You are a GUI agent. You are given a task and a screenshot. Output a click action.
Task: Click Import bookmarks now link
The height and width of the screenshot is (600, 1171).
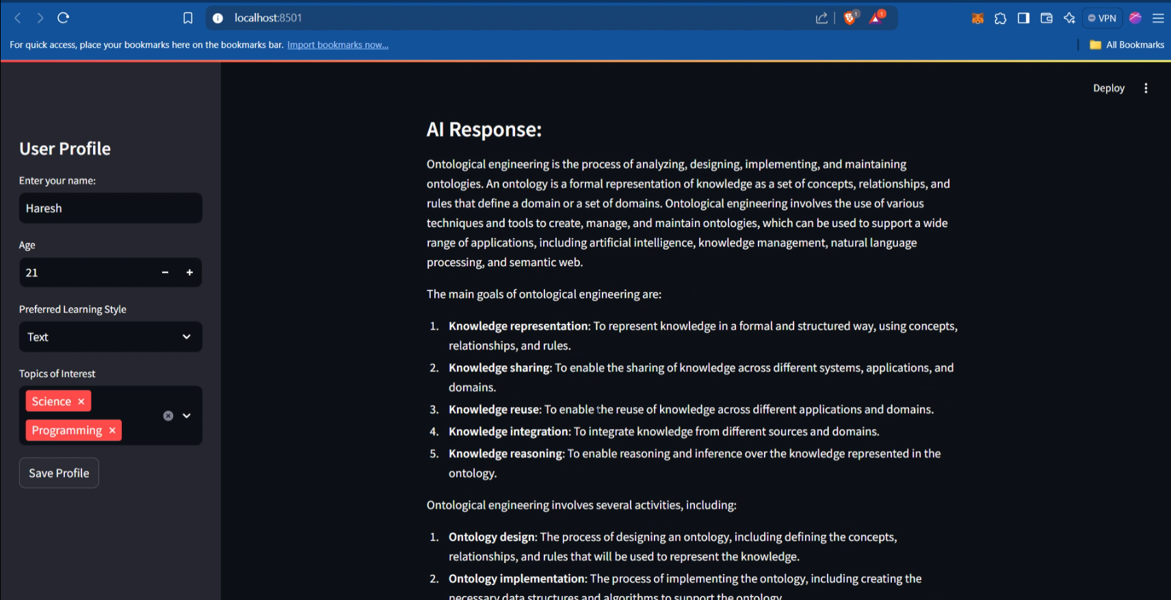pos(338,45)
